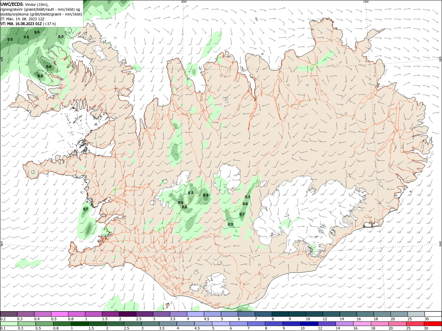442x331 pixels.
Task: Click the '15W' longitude label at the top
Action: (x=366, y=2)
